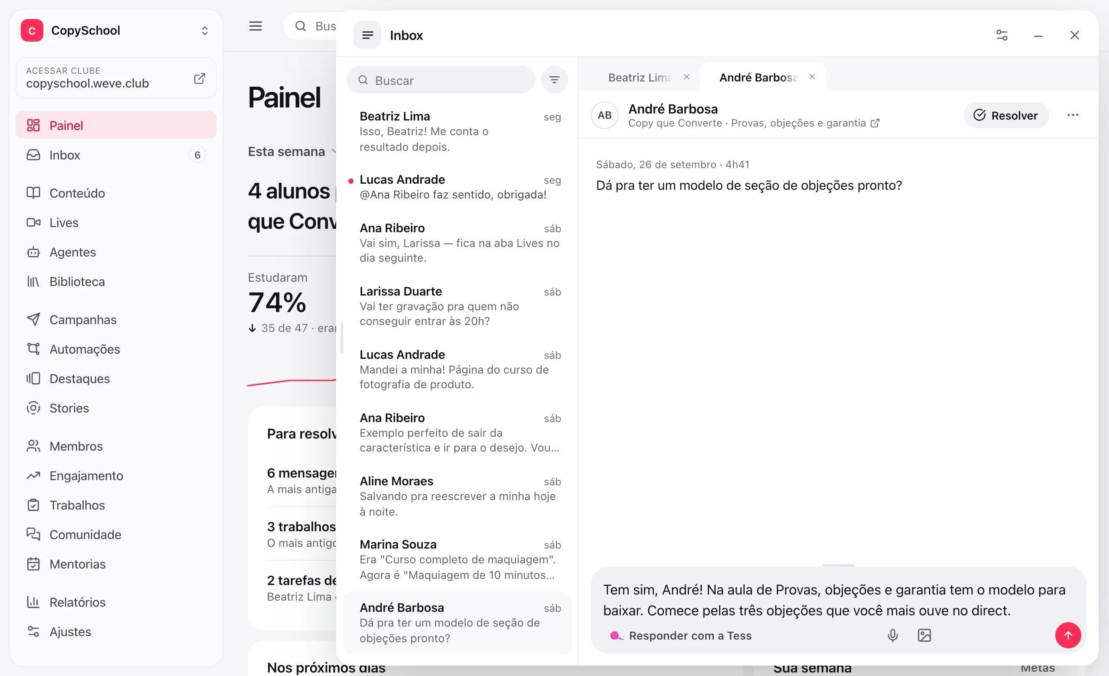This screenshot has height=676, width=1109.
Task: Click the Stories icon in sidebar
Action: click(33, 408)
